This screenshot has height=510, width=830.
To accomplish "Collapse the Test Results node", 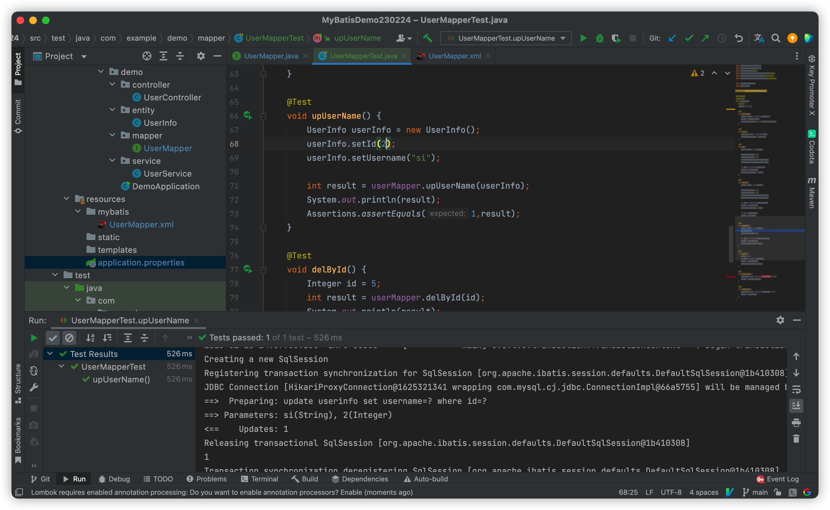I will click(50, 353).
